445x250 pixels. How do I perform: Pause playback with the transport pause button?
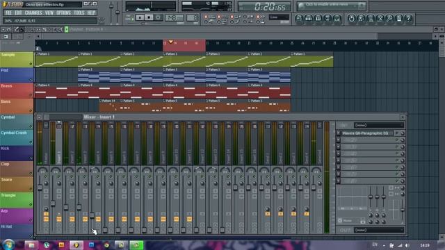[140, 17]
